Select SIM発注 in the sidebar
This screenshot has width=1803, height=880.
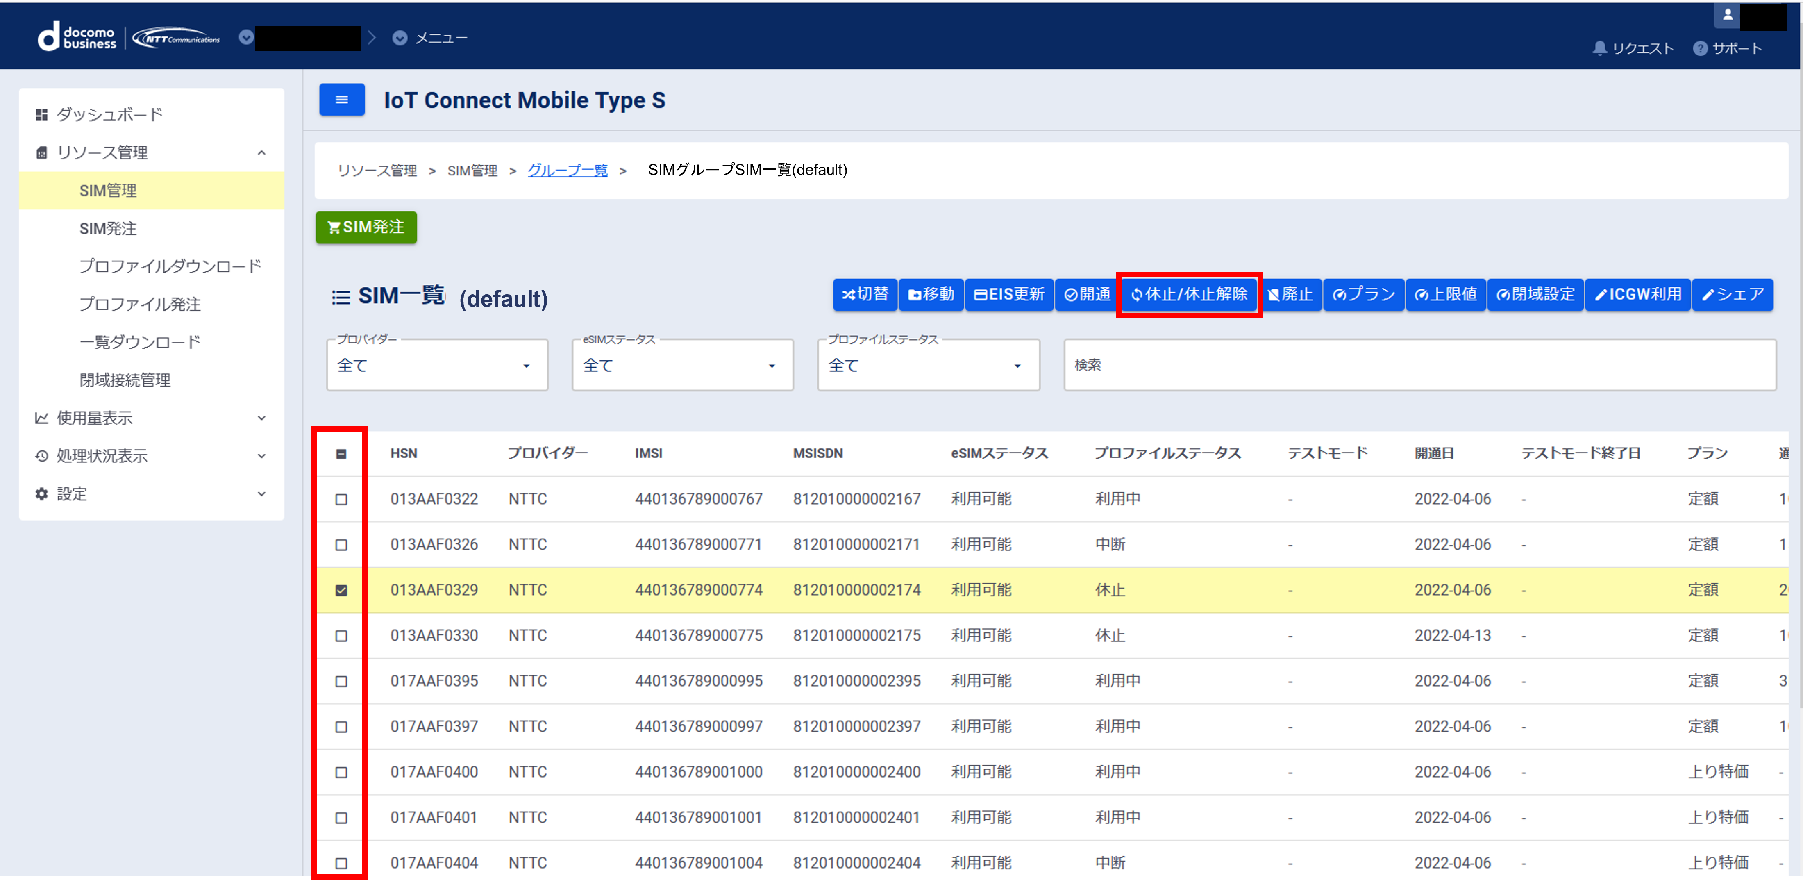coord(108,228)
